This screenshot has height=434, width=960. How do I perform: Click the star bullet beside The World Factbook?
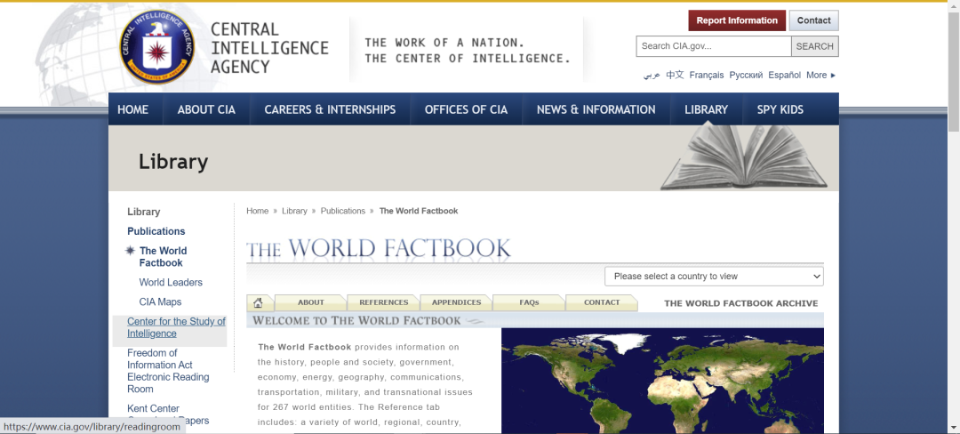[130, 251]
